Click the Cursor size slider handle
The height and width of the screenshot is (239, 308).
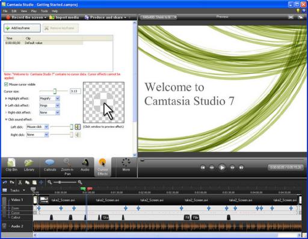tap(55, 91)
